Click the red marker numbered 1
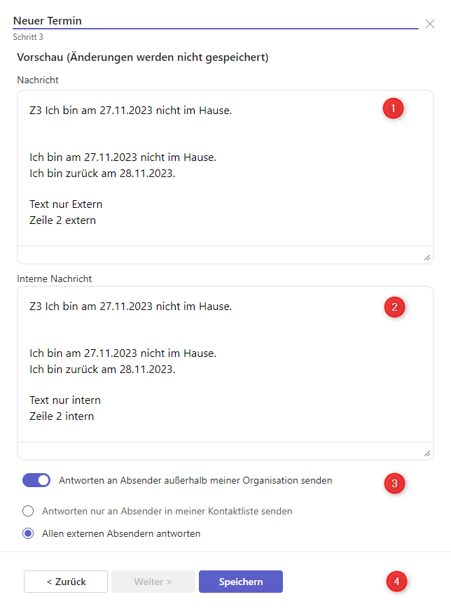Image resolution: width=451 pixels, height=611 pixels. point(393,108)
